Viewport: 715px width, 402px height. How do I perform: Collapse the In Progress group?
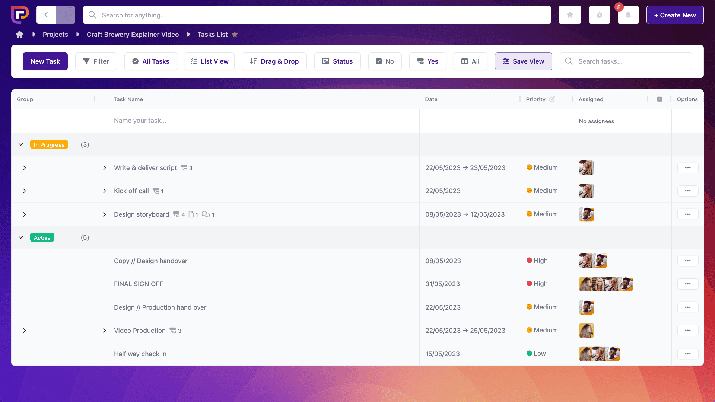coord(21,144)
